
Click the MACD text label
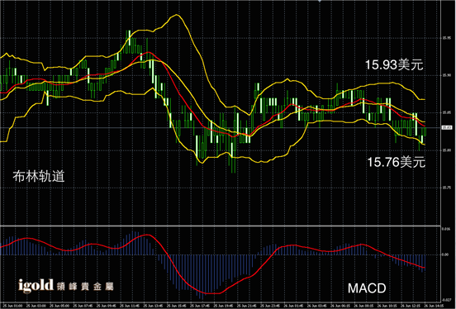tap(367, 288)
